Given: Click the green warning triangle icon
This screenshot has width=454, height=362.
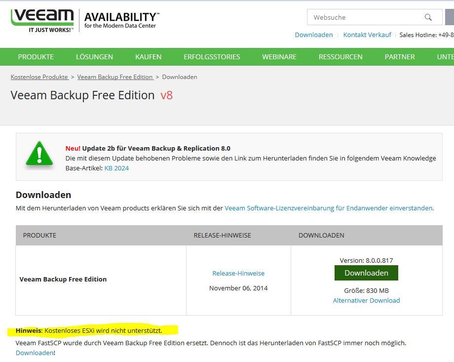Looking at the screenshot, I should tap(39, 154).
